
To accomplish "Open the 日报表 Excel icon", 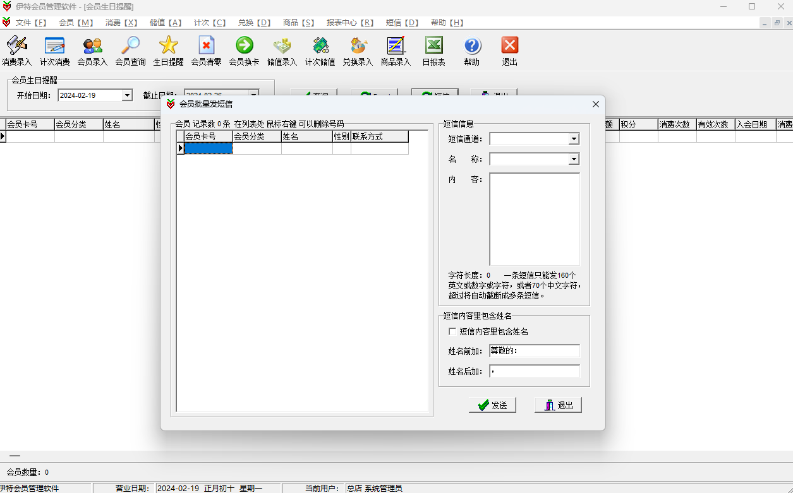I will 433,51.
